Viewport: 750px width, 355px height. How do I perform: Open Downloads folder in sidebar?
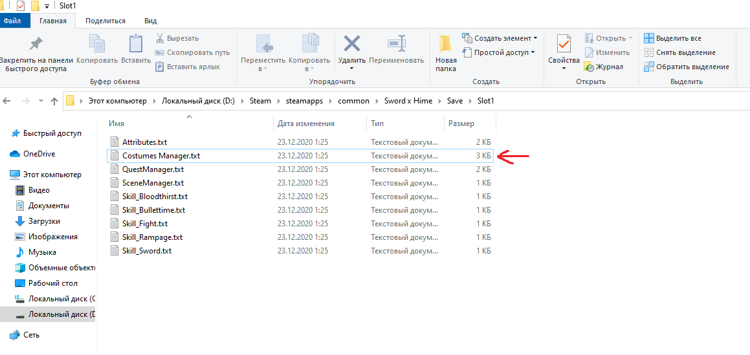[44, 221]
